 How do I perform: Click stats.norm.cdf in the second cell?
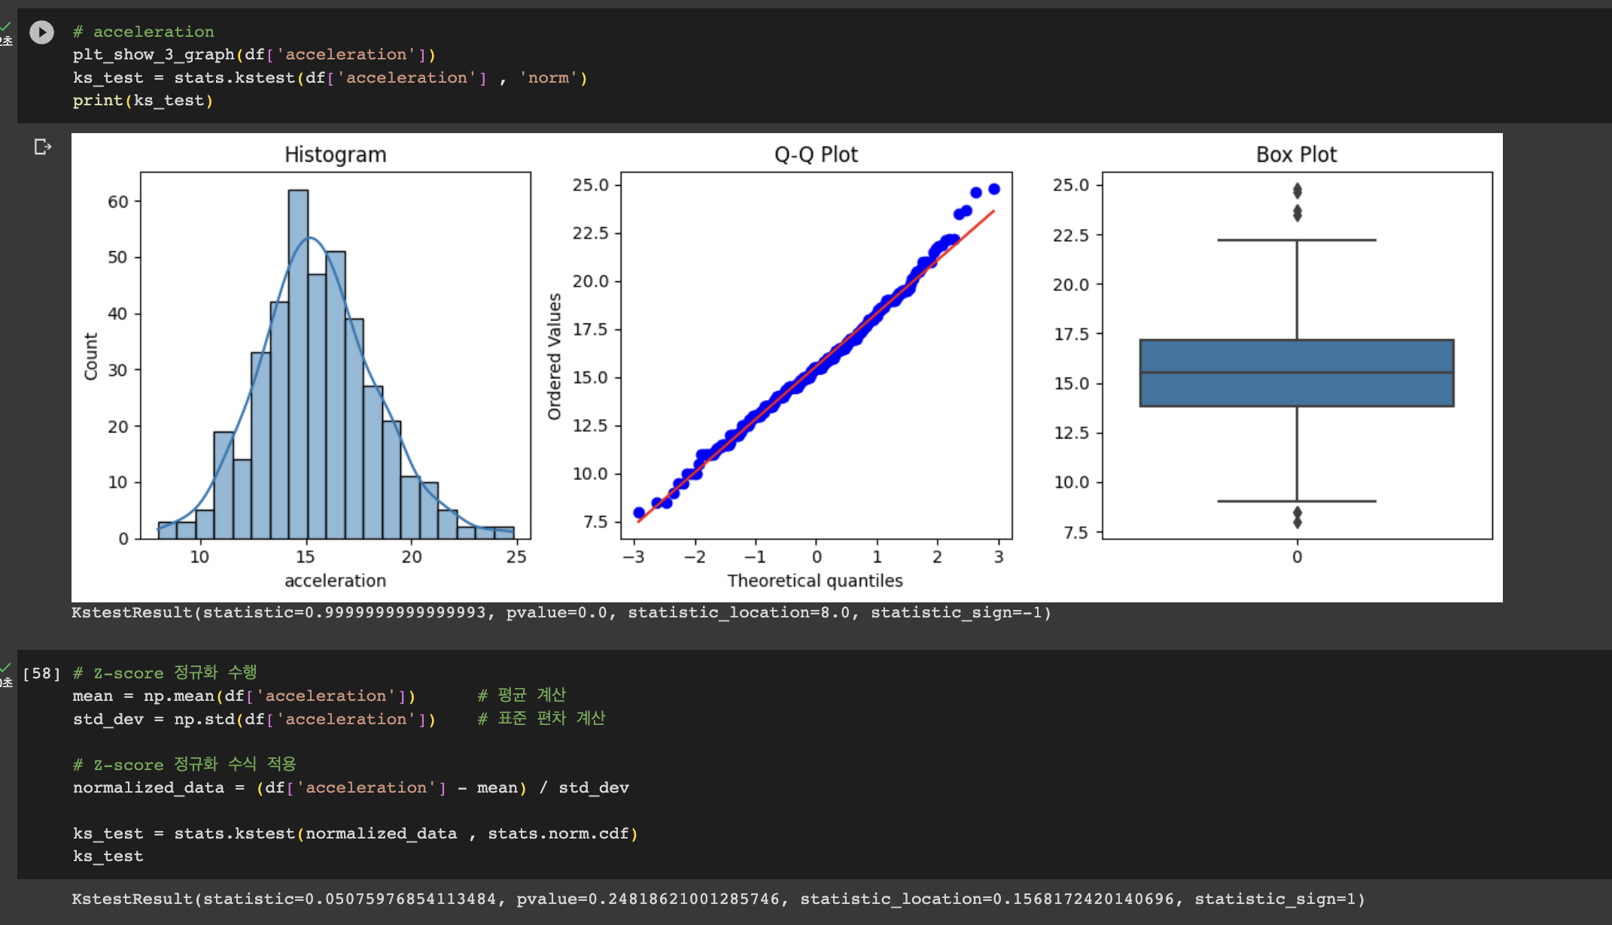point(558,833)
